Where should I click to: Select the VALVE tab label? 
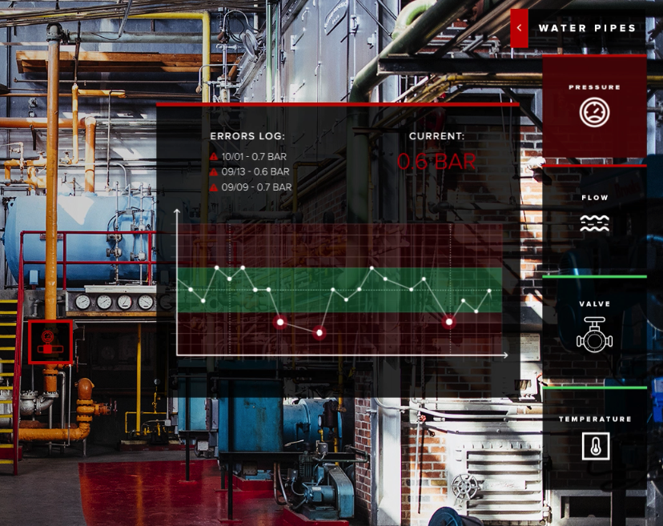[x=594, y=303]
